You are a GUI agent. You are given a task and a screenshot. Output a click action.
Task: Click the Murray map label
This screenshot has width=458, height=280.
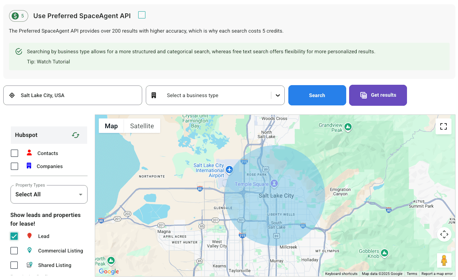tap(277, 261)
